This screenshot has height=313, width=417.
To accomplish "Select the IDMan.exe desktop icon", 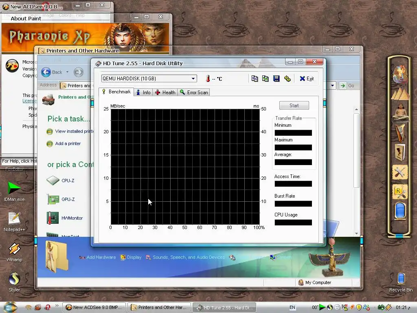I will (14, 192).
